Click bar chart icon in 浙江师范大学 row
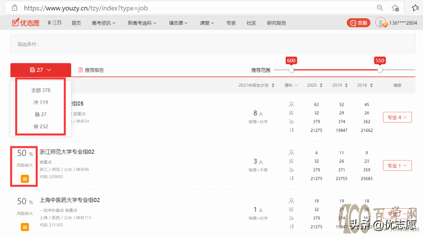 291,170
